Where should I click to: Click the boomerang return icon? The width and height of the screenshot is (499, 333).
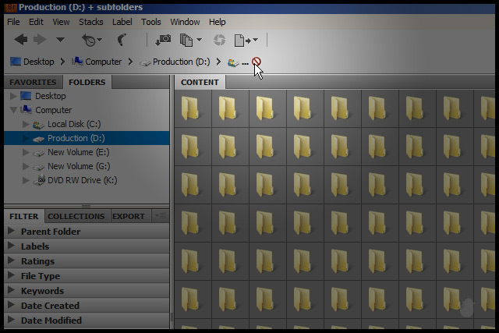pyautogui.click(x=121, y=40)
